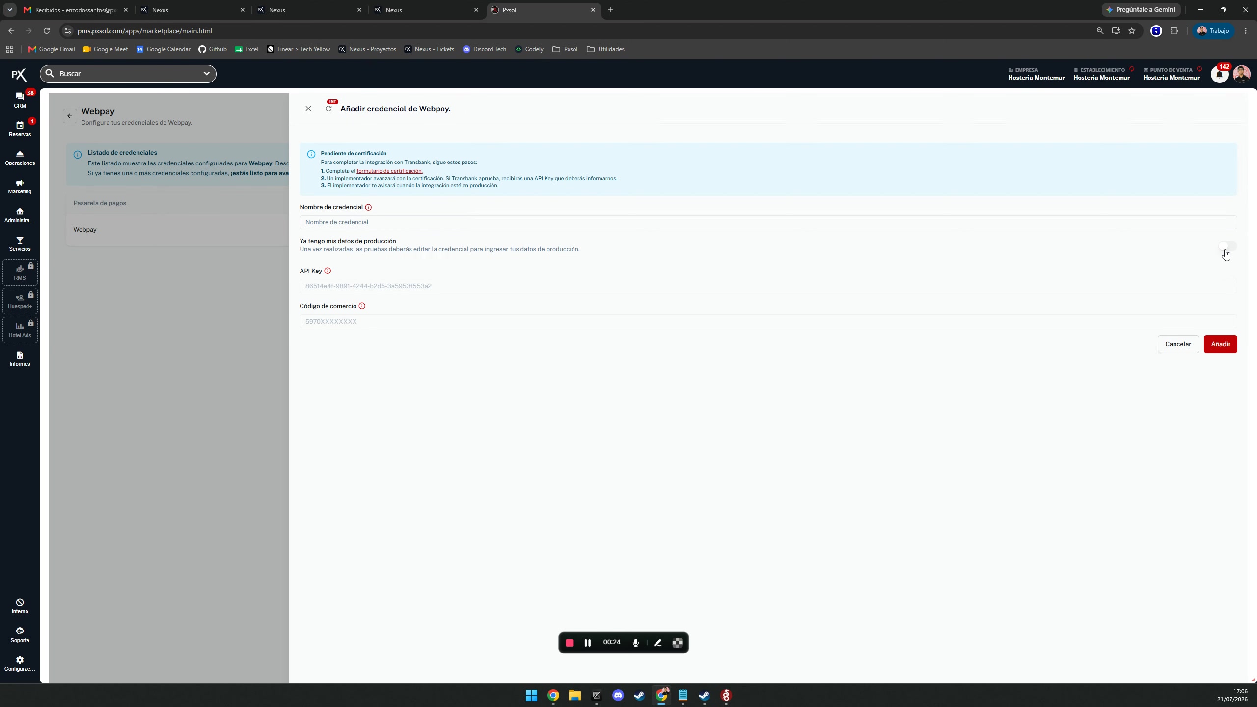The image size is (1257, 707).
Task: Toggle Ya tengo mis datos de producción
Action: coord(1227,245)
